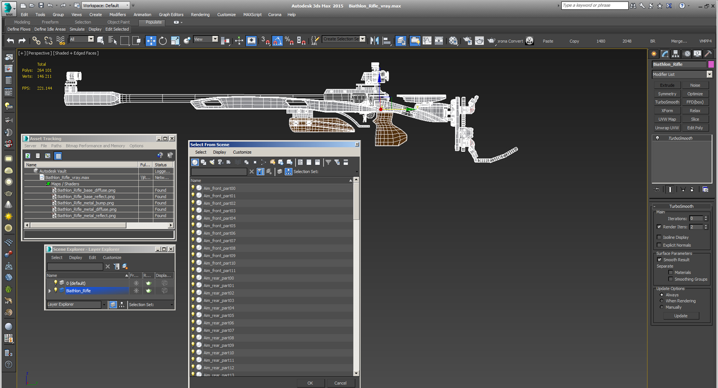This screenshot has width=718, height=388.
Task: Open the MAXScript menu
Action: [x=252, y=15]
